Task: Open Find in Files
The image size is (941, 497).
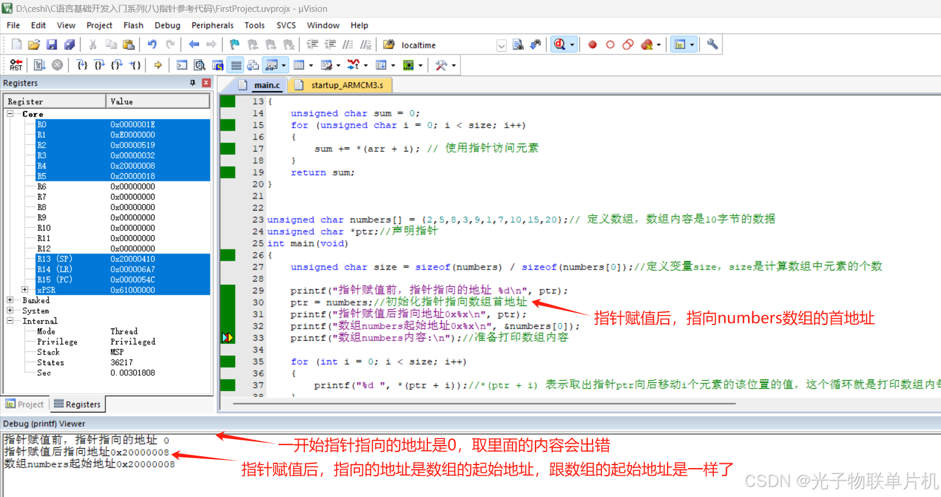Action: tap(389, 44)
